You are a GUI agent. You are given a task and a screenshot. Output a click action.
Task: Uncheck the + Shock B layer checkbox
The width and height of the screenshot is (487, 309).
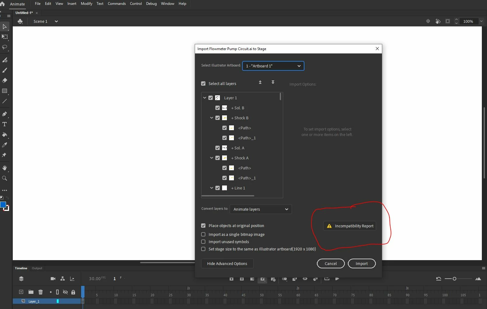click(218, 118)
